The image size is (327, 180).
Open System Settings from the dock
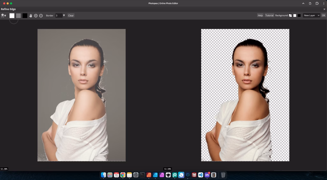pos(136,175)
